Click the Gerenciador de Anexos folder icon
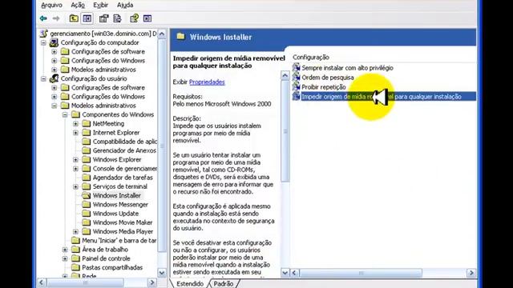513x288 pixels. (x=87, y=150)
